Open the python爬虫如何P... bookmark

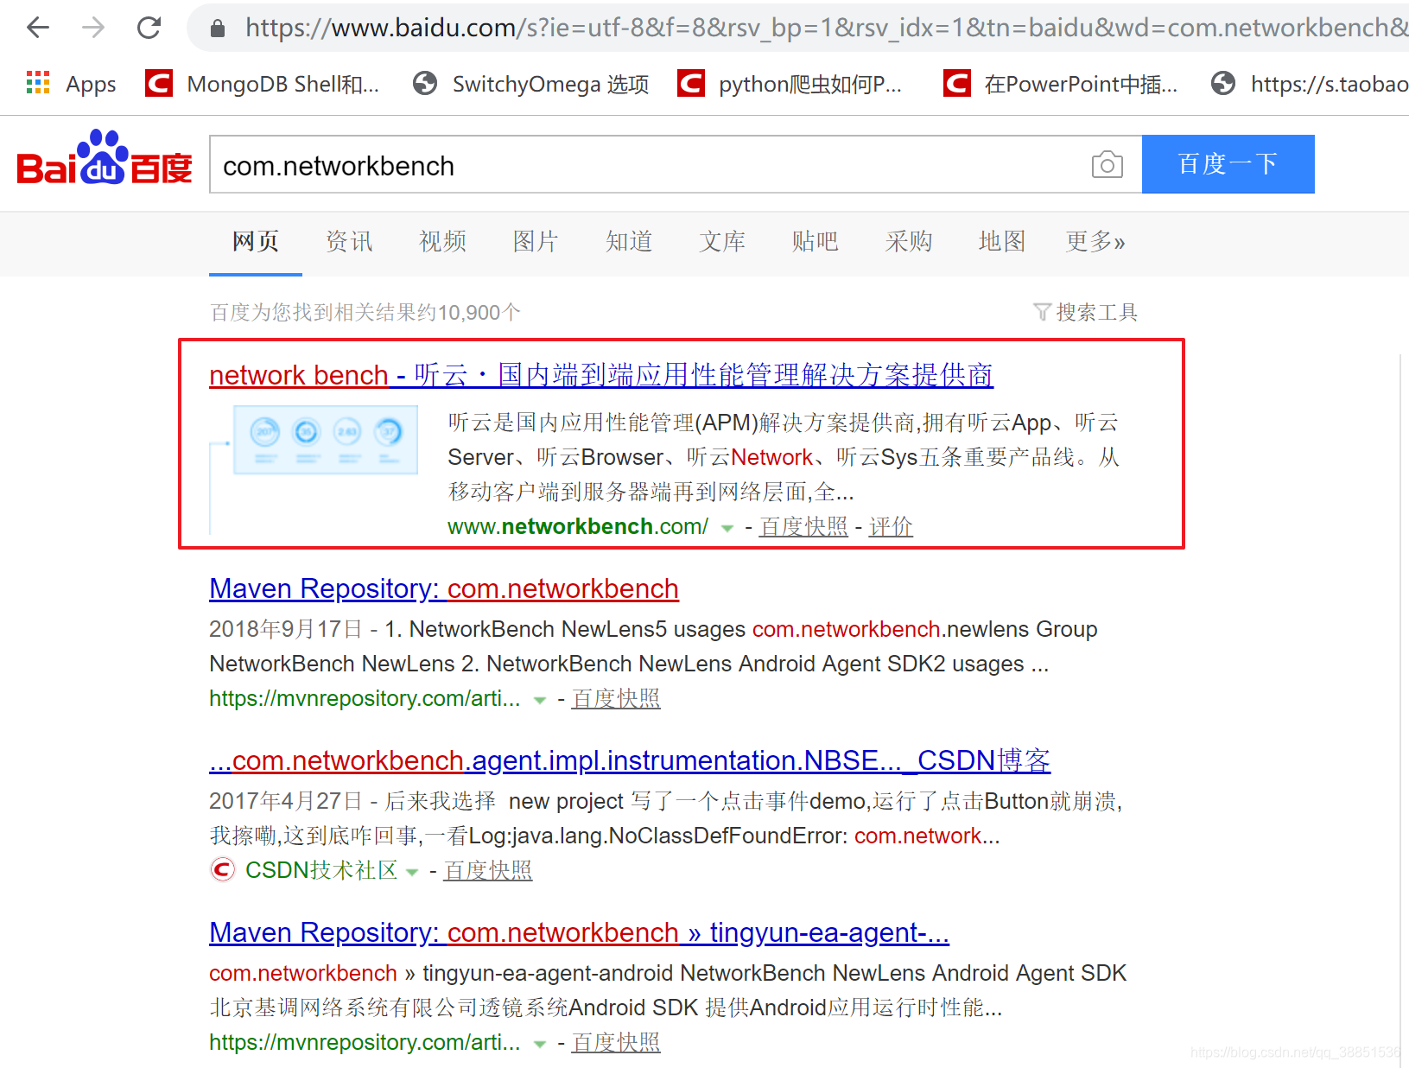click(x=790, y=84)
